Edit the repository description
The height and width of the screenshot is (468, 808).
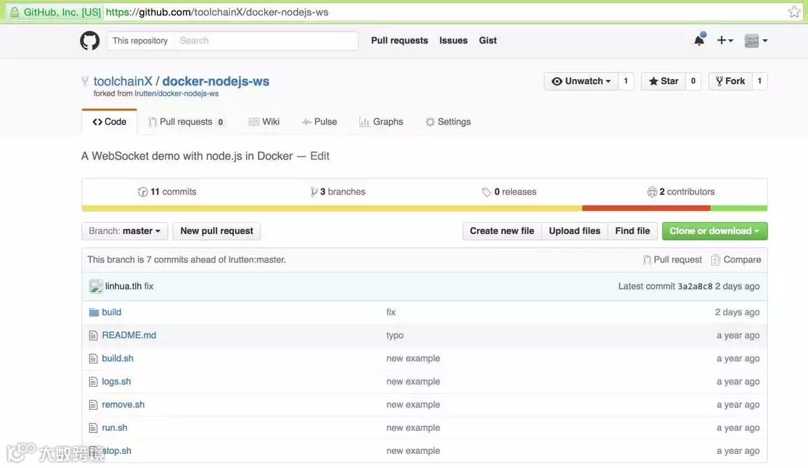[320, 156]
